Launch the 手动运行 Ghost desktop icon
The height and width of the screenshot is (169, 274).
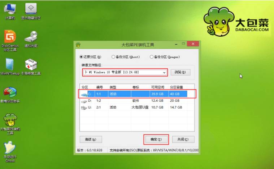click(10, 149)
